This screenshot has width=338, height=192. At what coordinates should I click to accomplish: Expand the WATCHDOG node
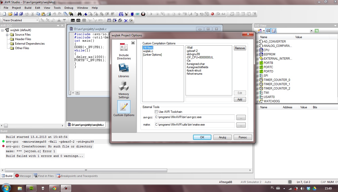(x=257, y=101)
